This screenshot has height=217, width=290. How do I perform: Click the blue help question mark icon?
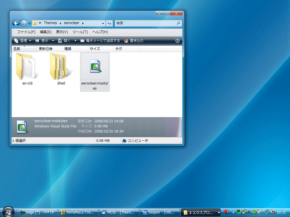(177, 41)
